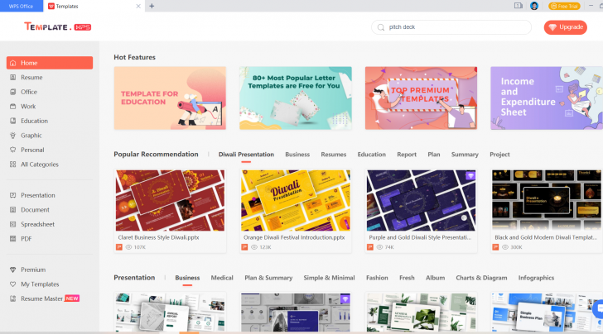Select the Fashion tab
Screen dimensions: 603x334
tap(377, 278)
